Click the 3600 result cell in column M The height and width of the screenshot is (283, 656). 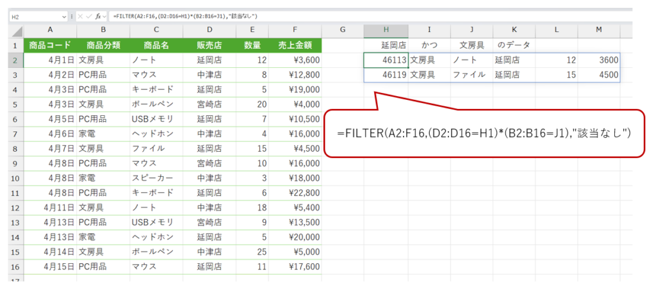pos(599,60)
